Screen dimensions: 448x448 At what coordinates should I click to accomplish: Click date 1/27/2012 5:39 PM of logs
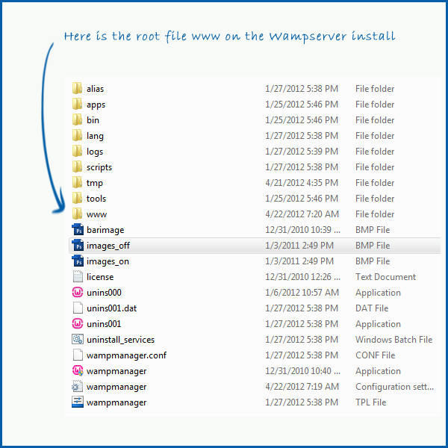302,151
